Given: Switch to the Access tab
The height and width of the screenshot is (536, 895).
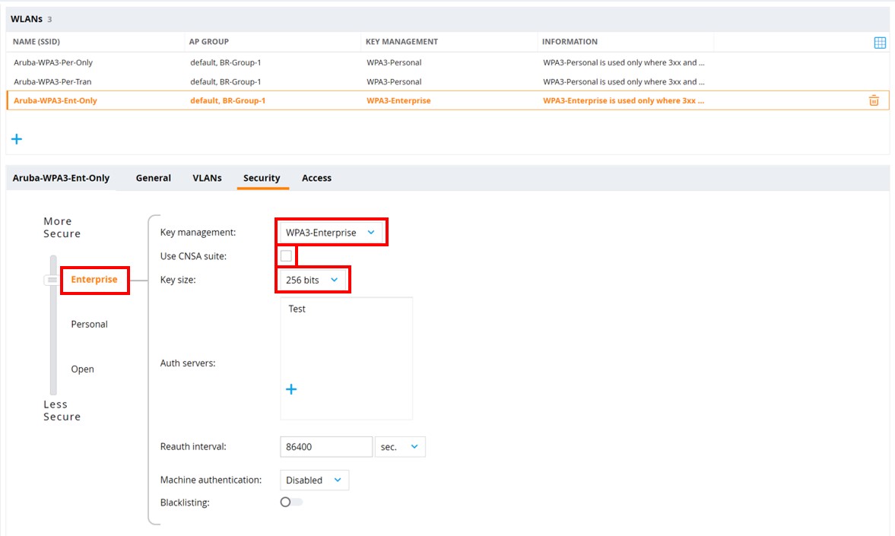Looking at the screenshot, I should coord(317,178).
